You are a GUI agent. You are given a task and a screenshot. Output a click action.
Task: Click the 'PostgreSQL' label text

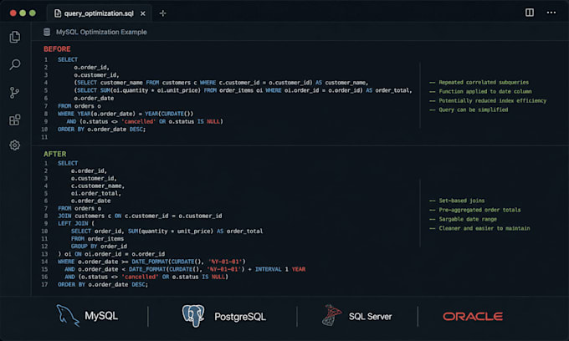[240, 317]
